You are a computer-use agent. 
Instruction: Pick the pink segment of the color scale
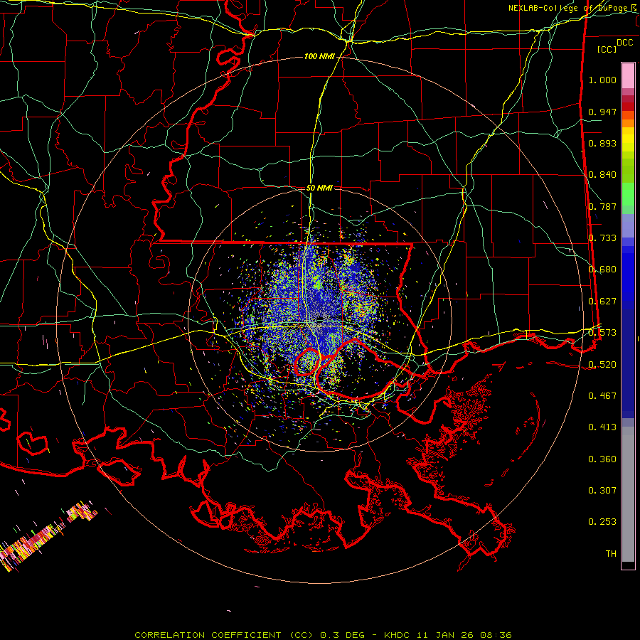pyautogui.click(x=628, y=75)
